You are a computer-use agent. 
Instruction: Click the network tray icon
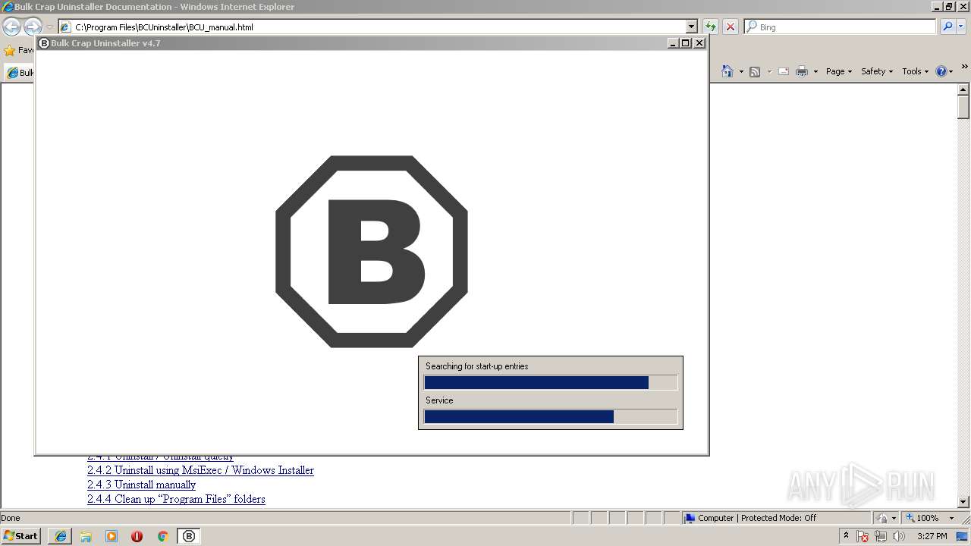click(x=881, y=536)
